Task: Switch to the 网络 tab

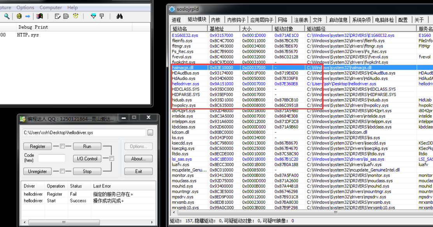Action: click(x=282, y=20)
